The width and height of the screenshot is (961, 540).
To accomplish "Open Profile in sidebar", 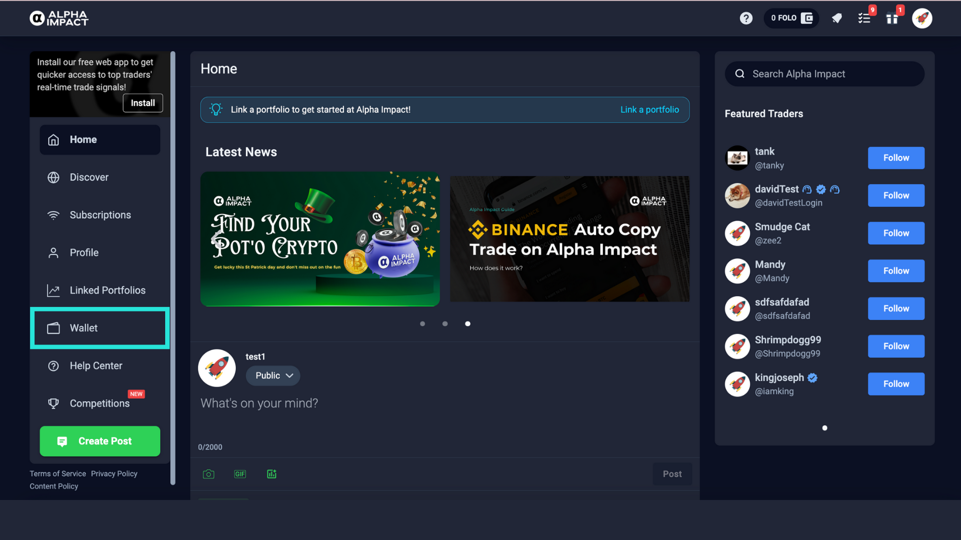I will coord(100,252).
